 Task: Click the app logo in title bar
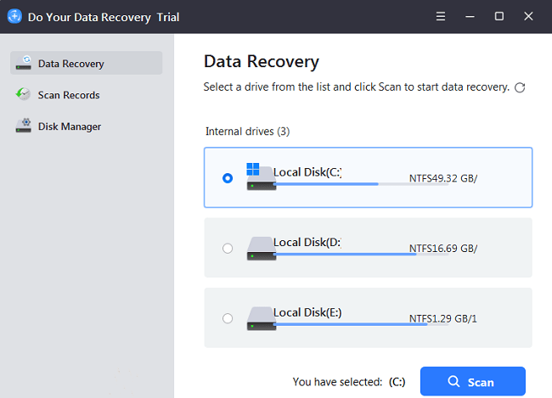pos(14,17)
